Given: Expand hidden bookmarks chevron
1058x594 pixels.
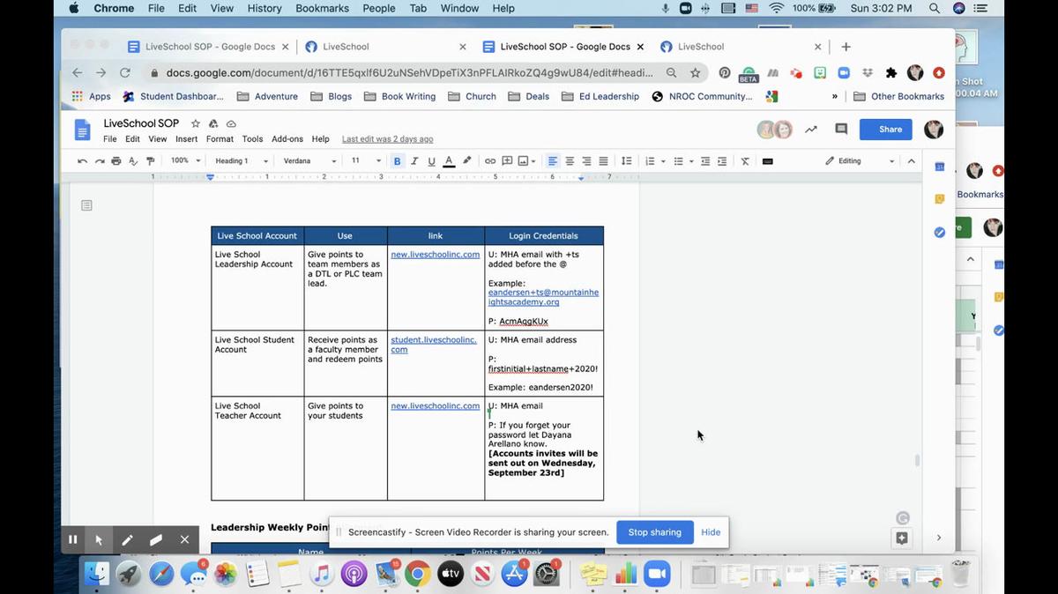Looking at the screenshot, I should pos(835,97).
